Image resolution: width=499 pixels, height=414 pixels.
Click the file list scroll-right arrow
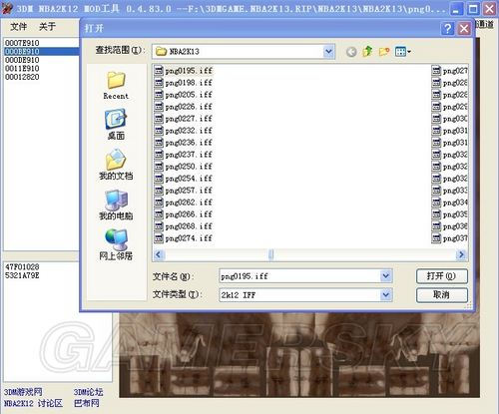[461, 254]
